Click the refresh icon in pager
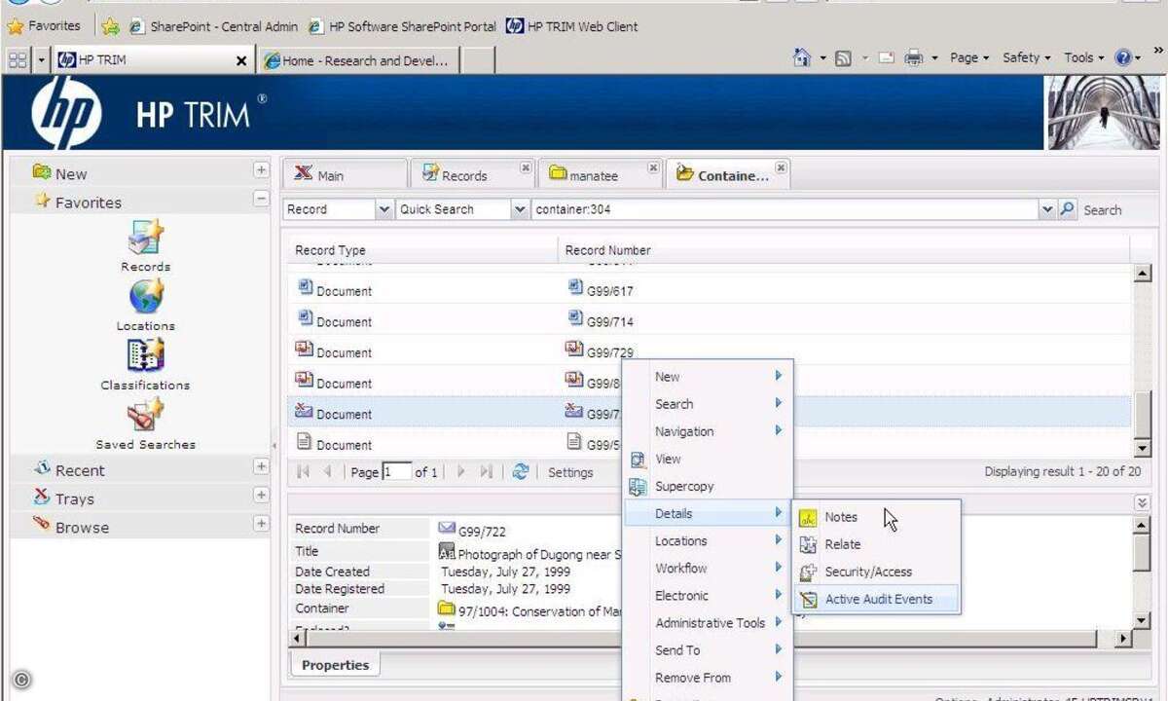 (x=521, y=471)
